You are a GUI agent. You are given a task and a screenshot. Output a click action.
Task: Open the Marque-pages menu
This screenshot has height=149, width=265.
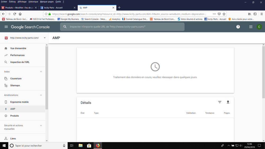point(47,2)
